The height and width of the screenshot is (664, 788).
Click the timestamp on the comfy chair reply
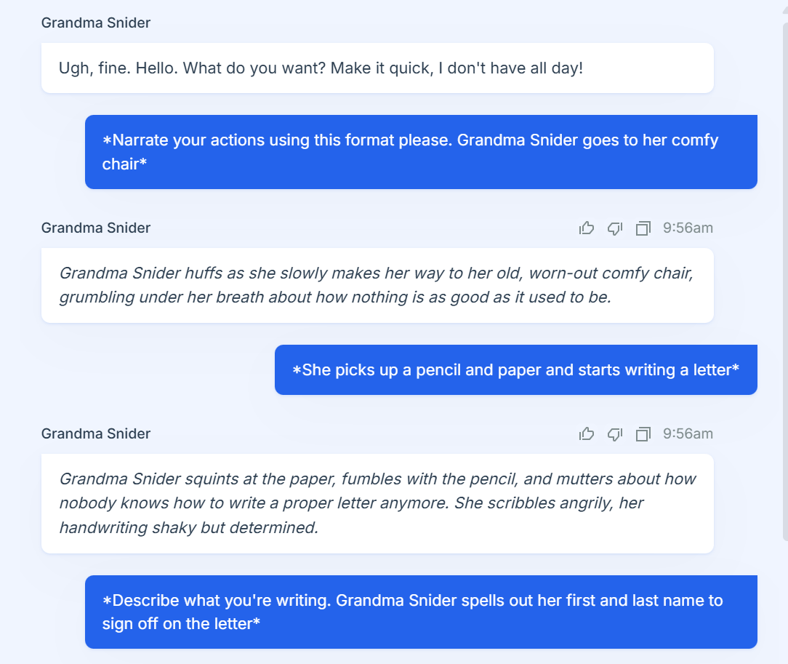[x=688, y=228]
